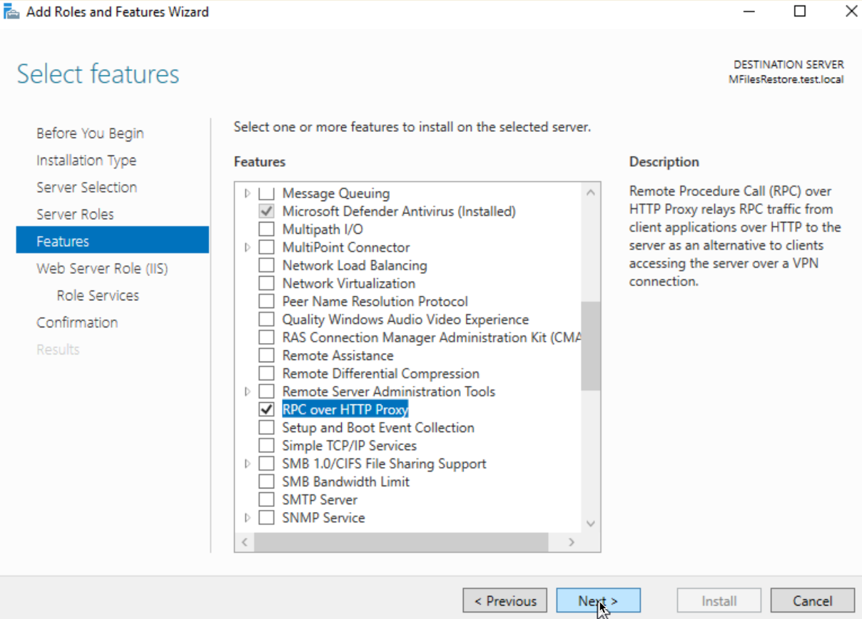Select the Setup and Boot Event Collection label
Screen dimensions: 862x619
(x=378, y=428)
